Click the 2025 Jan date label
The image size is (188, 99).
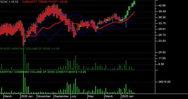(128, 96)
